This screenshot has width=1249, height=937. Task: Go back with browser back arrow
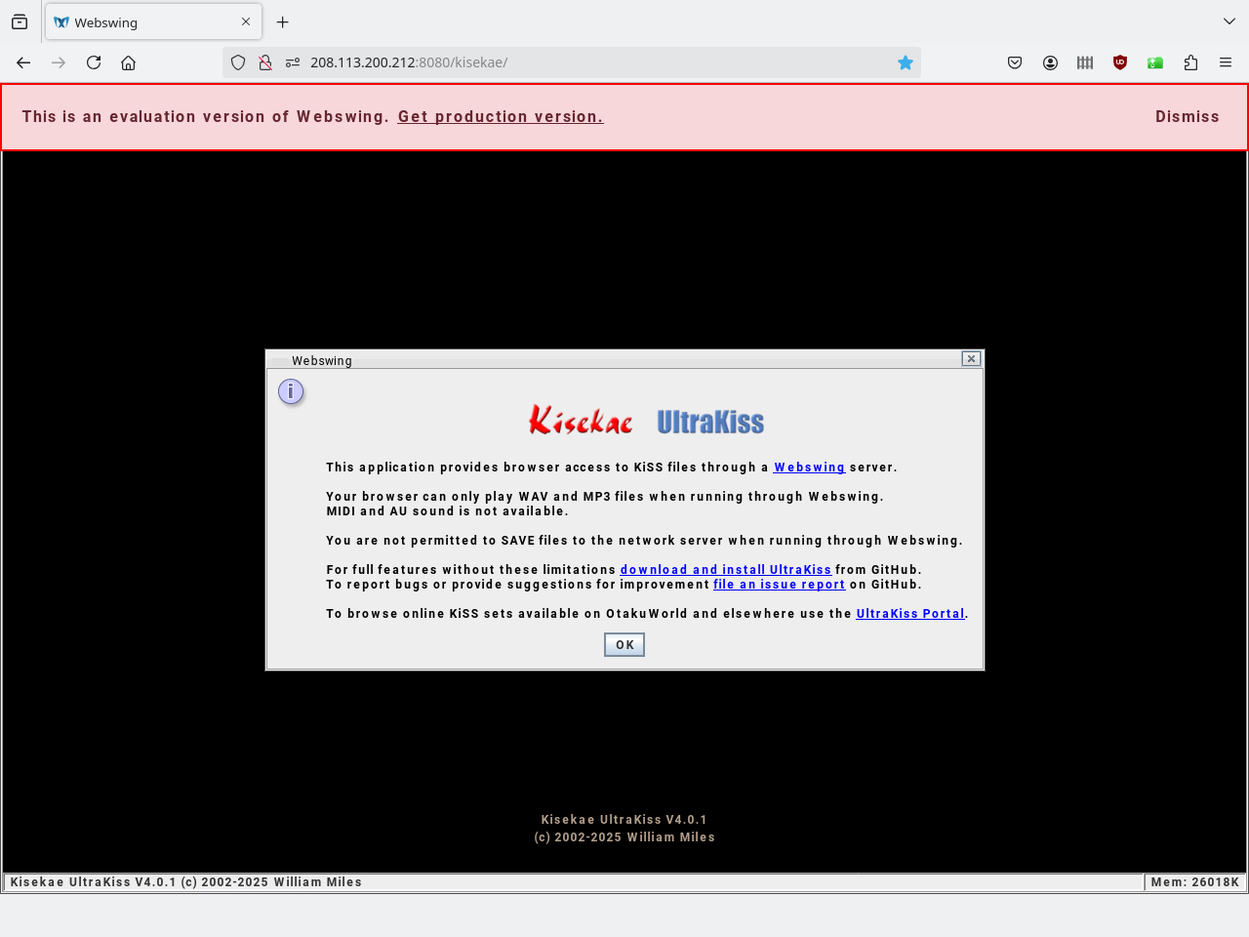pyautogui.click(x=23, y=62)
